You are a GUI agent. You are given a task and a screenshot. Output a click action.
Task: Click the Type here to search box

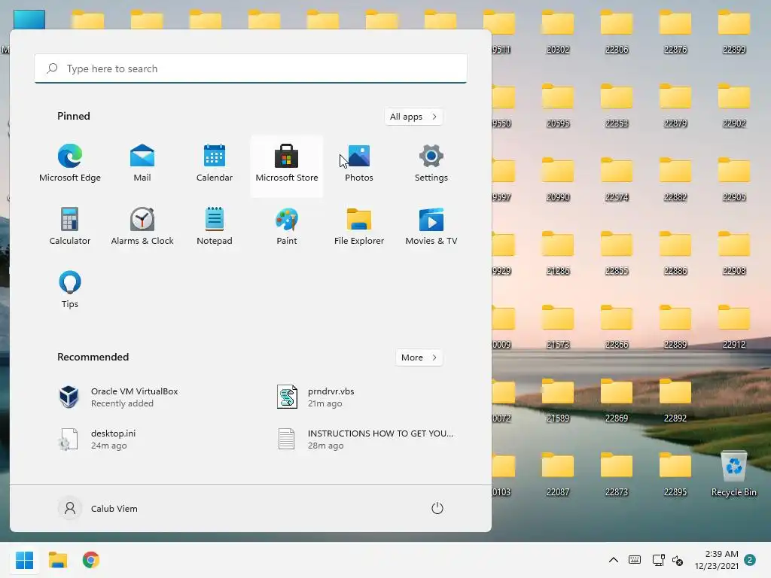251,68
